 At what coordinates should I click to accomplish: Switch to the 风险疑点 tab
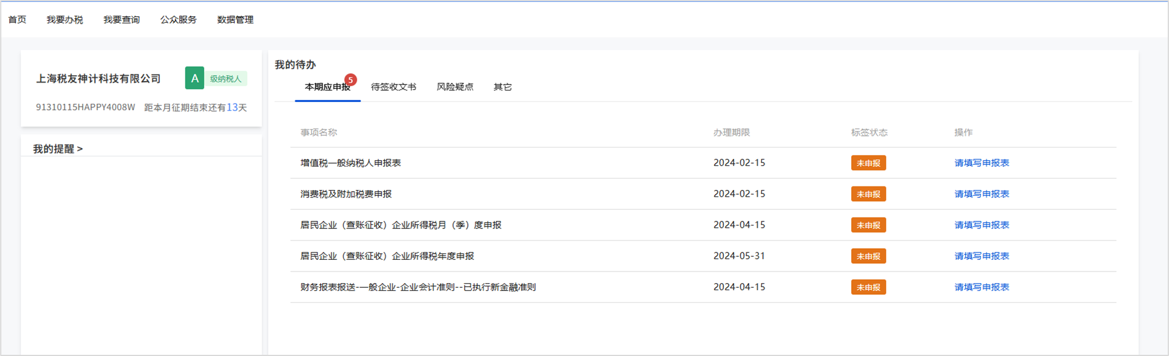point(455,87)
